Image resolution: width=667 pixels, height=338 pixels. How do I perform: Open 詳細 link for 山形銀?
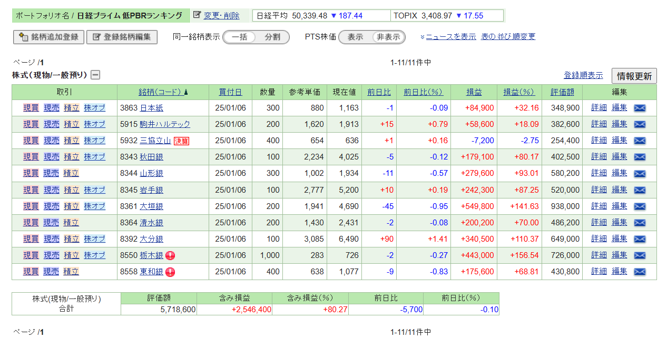599,173
